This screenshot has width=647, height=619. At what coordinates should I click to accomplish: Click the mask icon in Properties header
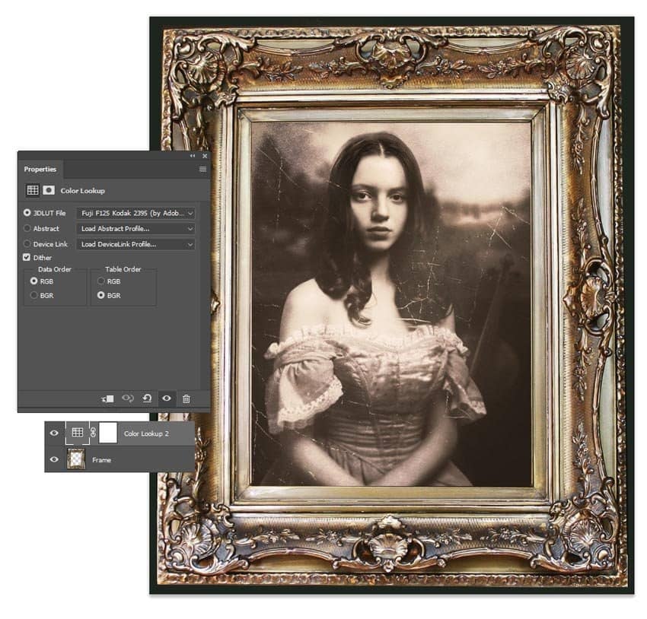pos(49,190)
